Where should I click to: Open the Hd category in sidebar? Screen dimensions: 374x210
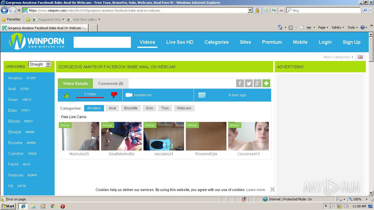coord(29,186)
